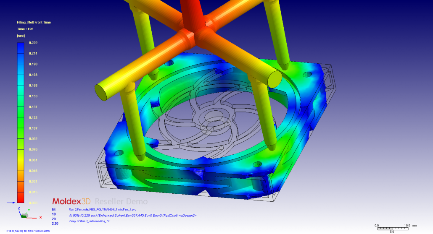This screenshot has height=234, width=433.
Task: Click the 0.229 maximum legend value
Action: pos(33,42)
